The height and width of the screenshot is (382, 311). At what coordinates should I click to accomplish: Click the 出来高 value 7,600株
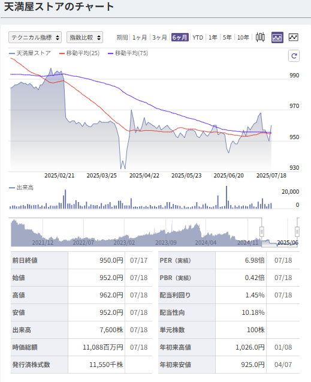111,330
